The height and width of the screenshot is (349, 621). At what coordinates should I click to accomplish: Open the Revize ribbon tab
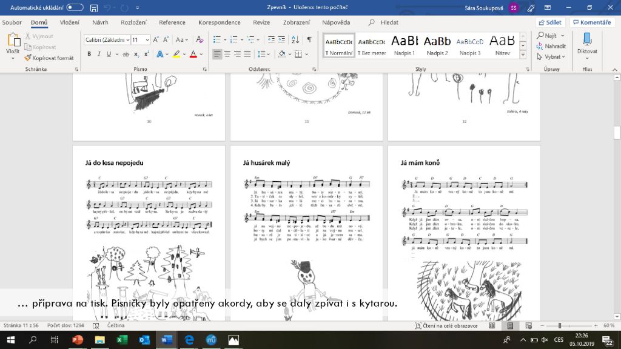pyautogui.click(x=261, y=22)
